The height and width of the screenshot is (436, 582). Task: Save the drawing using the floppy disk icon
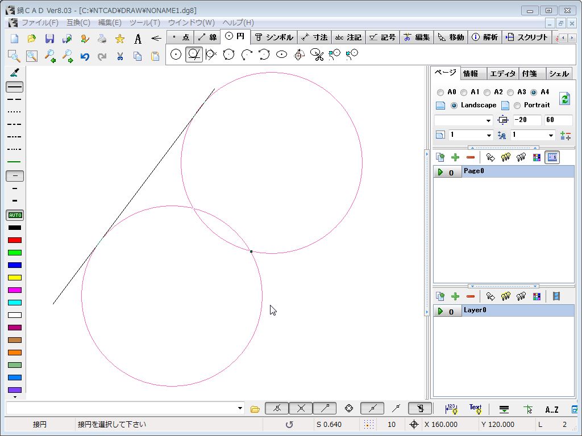[x=49, y=39]
